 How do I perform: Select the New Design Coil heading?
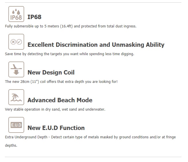(x=51, y=72)
